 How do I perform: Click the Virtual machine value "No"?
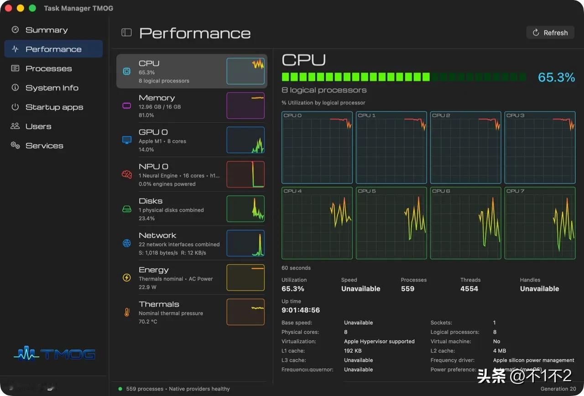pyautogui.click(x=496, y=341)
